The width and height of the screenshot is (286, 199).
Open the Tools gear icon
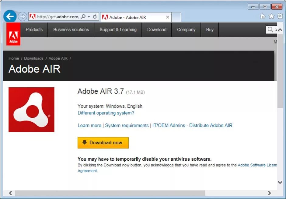280,16
